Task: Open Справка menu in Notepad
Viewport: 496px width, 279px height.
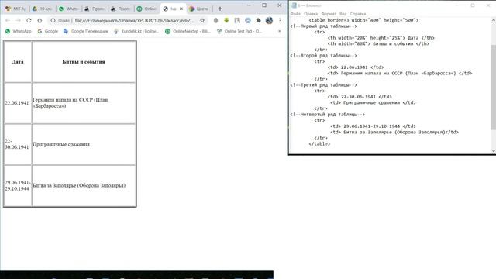Action: [358, 14]
